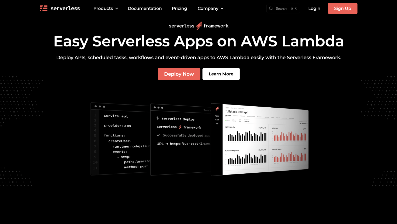Click the 'function errors' chart label
397x224 pixels.
pos(277,149)
